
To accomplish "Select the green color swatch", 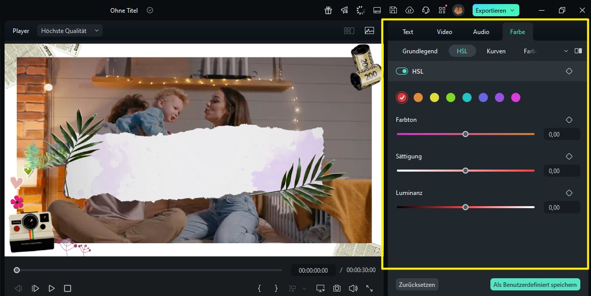I will pos(451,97).
